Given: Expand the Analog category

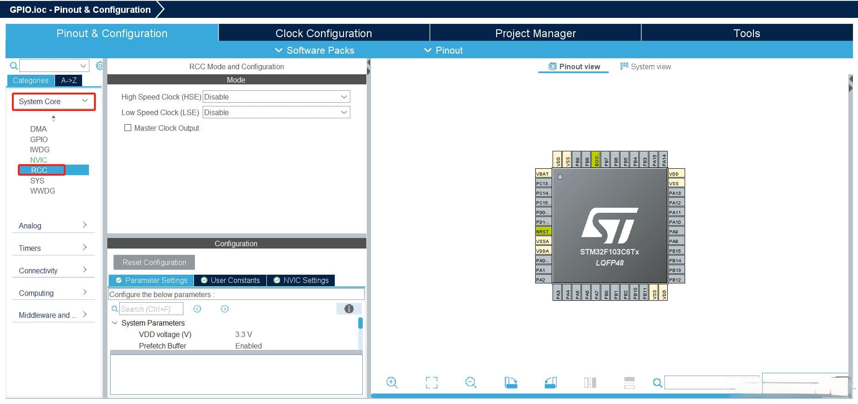Looking at the screenshot, I should click(x=53, y=226).
